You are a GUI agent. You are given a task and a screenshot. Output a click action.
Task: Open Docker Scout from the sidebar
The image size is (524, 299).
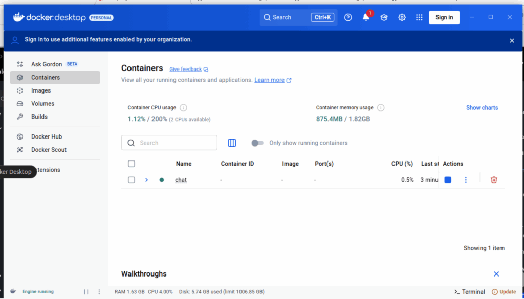pyautogui.click(x=55, y=149)
